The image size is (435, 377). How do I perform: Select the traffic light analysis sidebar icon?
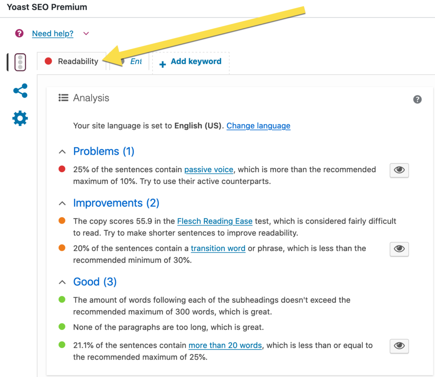pyautogui.click(x=20, y=62)
